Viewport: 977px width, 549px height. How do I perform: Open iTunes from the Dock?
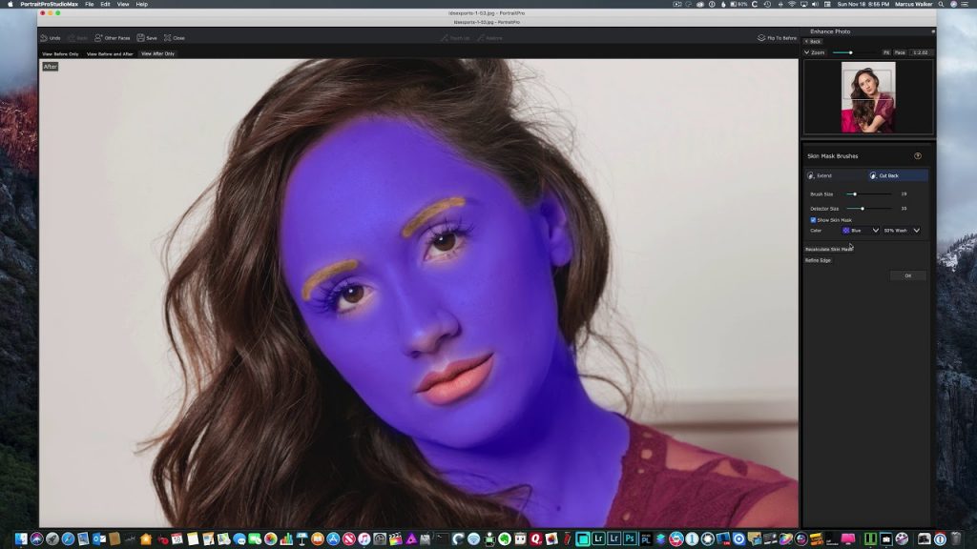click(x=364, y=539)
